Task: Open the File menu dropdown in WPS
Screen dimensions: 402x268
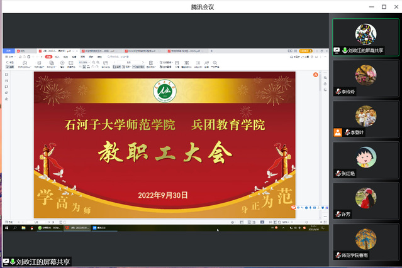Action: pyautogui.click(x=10, y=56)
